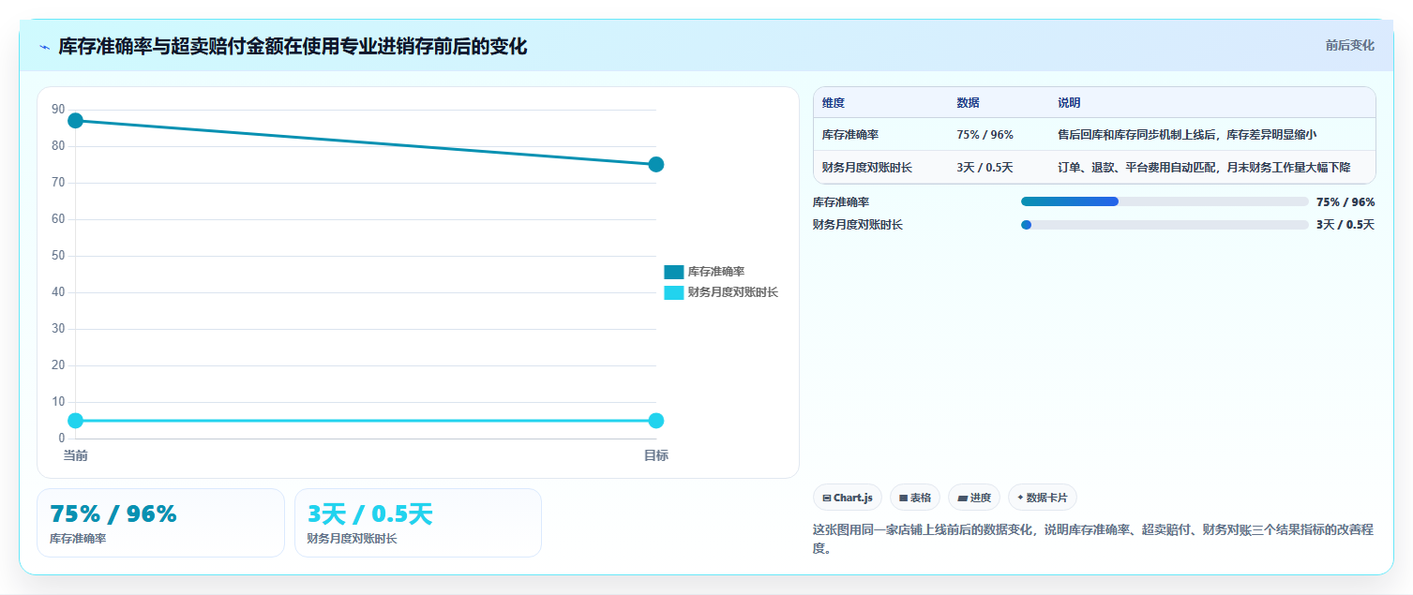Click the 财务月度对账时长 point at 当前
This screenshot has width=1413, height=595.
point(76,421)
